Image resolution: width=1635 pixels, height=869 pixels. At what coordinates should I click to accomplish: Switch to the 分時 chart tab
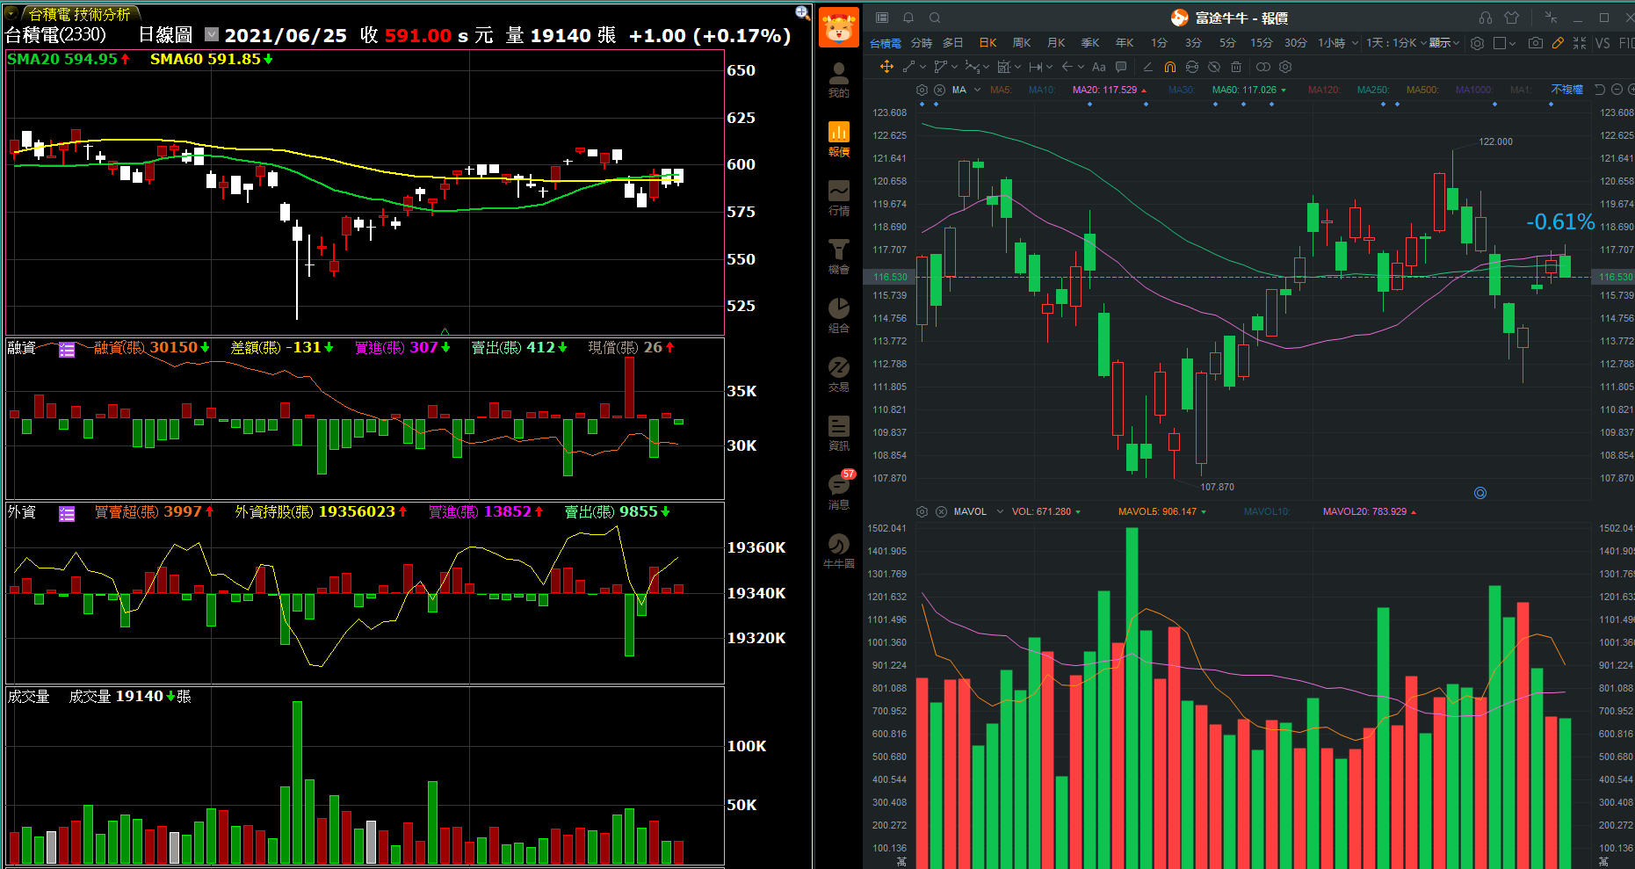click(x=922, y=42)
